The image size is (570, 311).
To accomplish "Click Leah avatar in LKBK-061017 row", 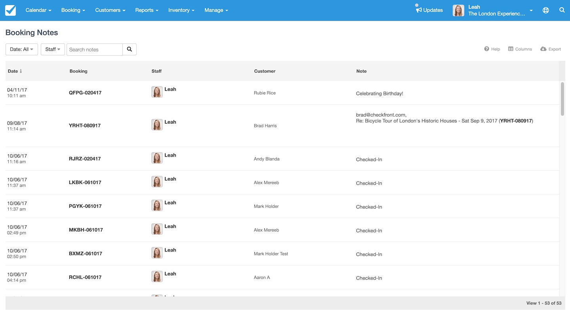I will click(x=157, y=182).
